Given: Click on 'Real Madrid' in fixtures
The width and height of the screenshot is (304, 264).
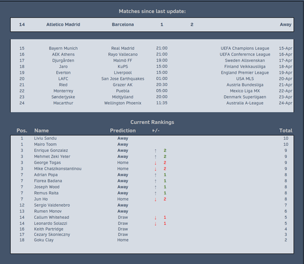Looking at the screenshot, I should [x=123, y=48].
